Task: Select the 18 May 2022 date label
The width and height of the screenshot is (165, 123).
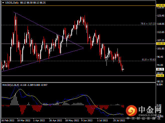Action: coord(72,120)
